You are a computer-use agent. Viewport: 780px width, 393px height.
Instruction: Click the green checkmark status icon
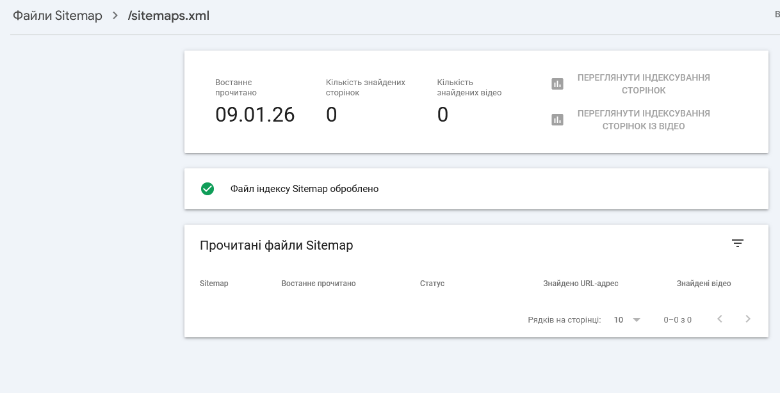(207, 189)
